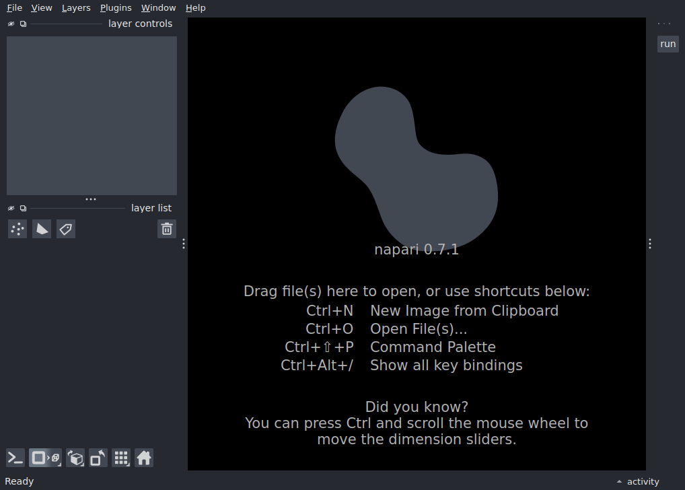Open the View menu

click(42, 8)
